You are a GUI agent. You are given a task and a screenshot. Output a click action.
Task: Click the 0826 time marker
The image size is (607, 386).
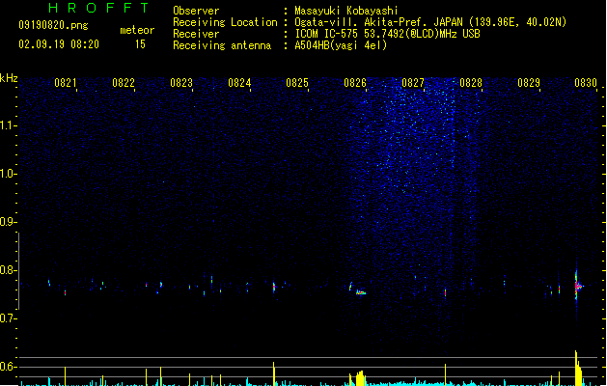click(x=355, y=83)
